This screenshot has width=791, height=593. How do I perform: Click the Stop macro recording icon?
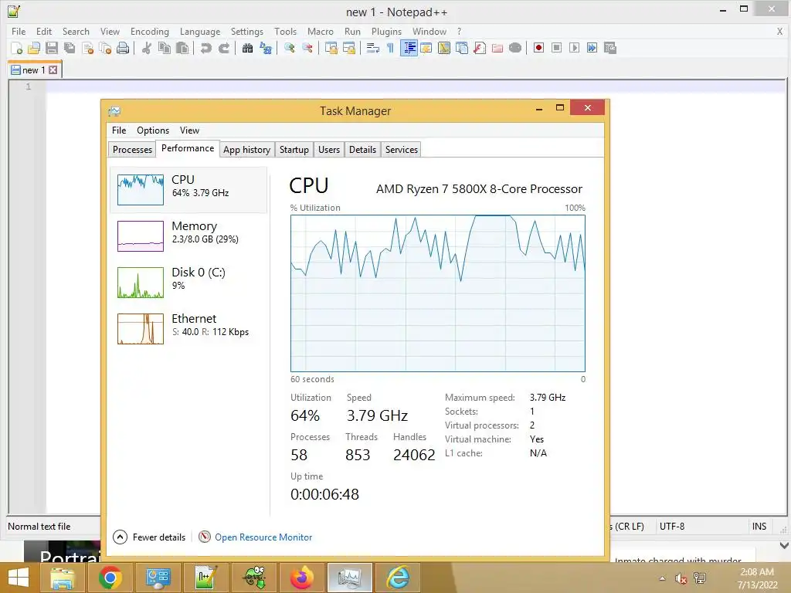tap(556, 48)
